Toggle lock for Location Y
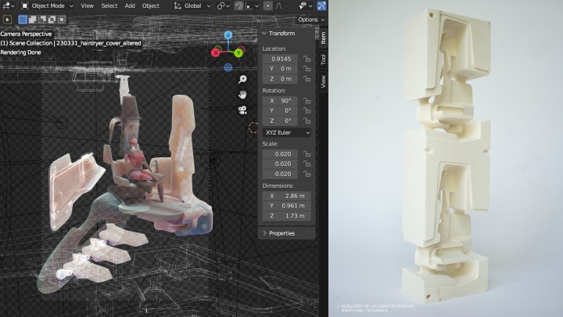The height and width of the screenshot is (317, 563). [x=307, y=69]
